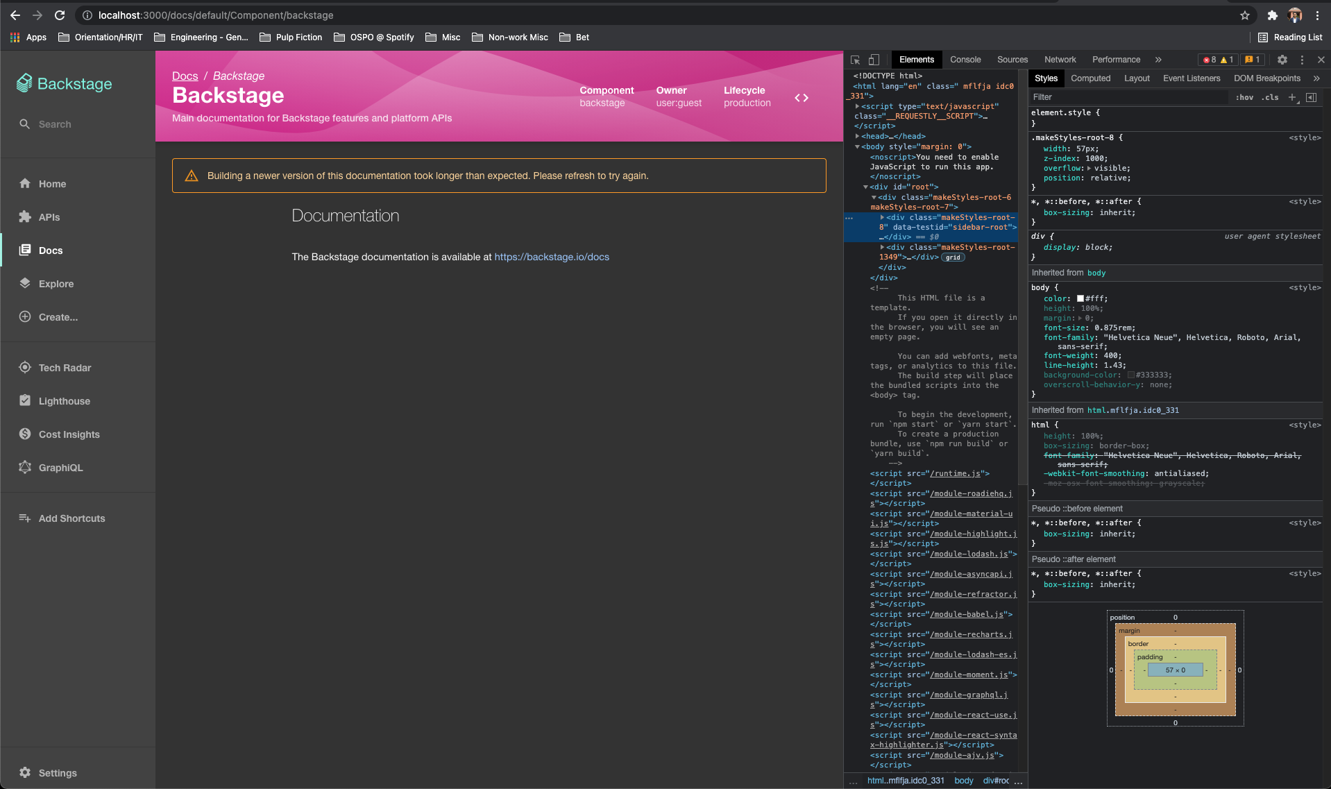Collapse the body element node
This screenshot has height=789, width=1331.
[x=858, y=146]
